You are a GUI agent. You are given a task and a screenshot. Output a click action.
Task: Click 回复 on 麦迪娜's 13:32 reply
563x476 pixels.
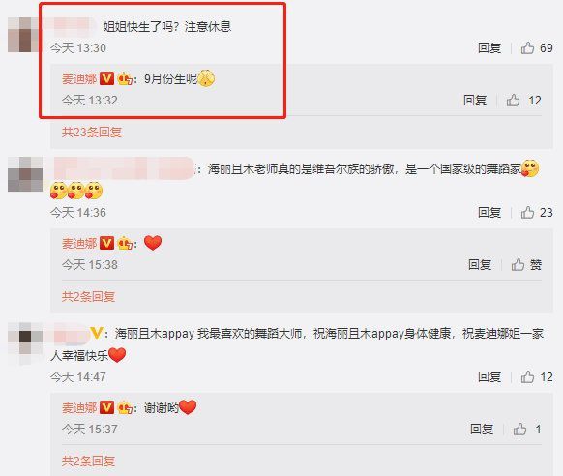point(475,101)
